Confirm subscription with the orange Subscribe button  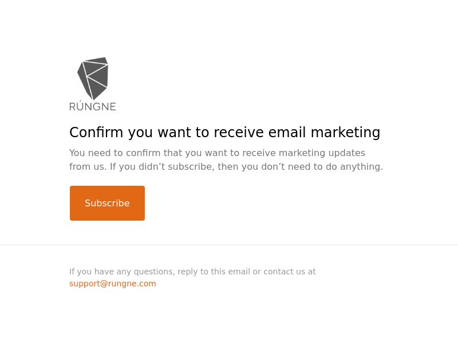point(107,203)
